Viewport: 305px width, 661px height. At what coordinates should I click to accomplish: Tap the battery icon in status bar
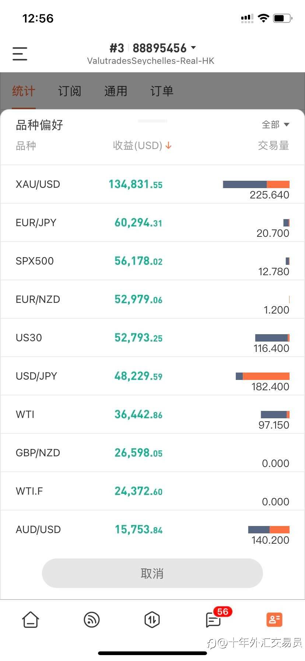283,18
